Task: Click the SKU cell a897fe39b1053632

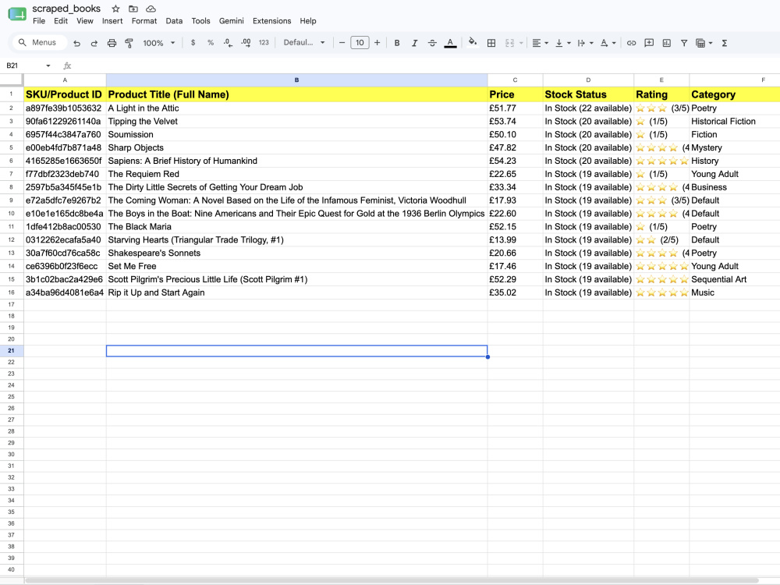Action: (65, 108)
